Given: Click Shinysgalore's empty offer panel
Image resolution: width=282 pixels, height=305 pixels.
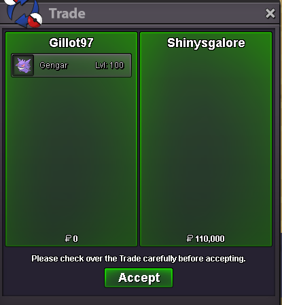Looking at the screenshot, I should coord(206,141).
